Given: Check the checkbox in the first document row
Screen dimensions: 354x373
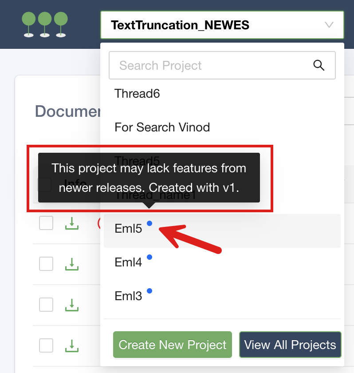Looking at the screenshot, I should click(x=46, y=223).
